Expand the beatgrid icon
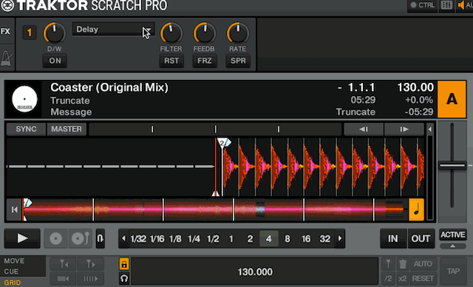473x287 pixels. tap(91, 279)
